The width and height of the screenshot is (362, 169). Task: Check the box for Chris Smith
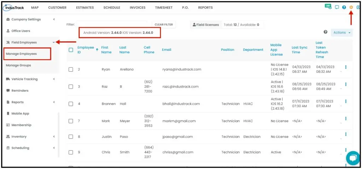tap(71, 152)
